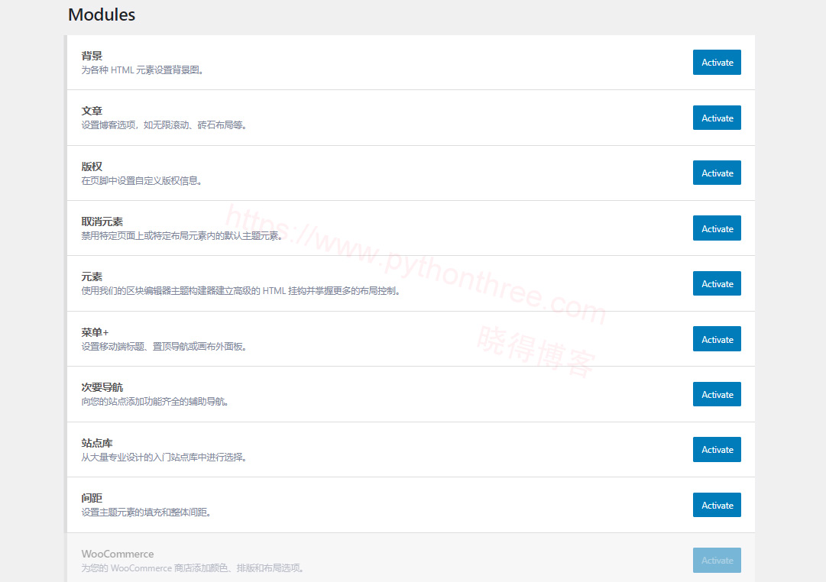
Task: Click description 禁用特定页面上或特定布局元素
Action: [182, 236]
